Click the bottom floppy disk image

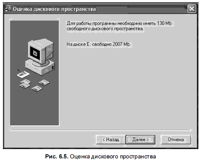tap(37, 89)
